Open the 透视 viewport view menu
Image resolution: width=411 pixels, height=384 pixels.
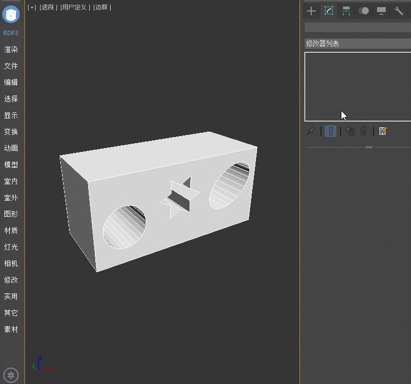[47, 7]
